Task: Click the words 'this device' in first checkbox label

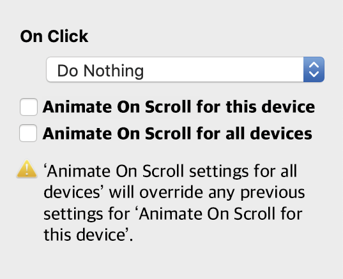Action: tap(271, 107)
